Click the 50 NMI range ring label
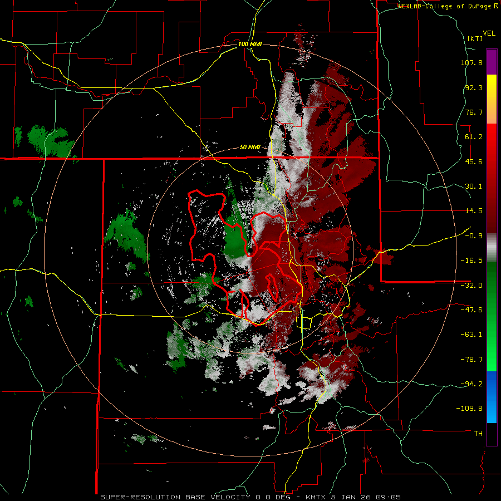Viewport: 501px width, 501px height. coord(250,148)
